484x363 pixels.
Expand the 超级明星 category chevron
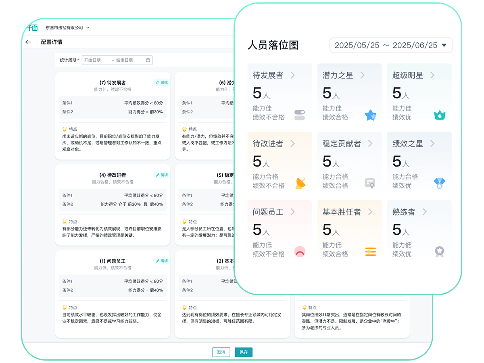pyautogui.click(x=432, y=75)
